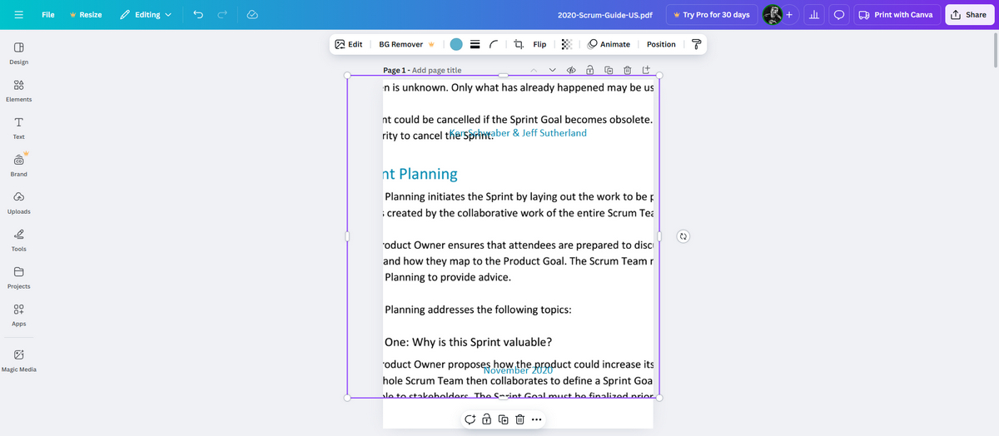
Task: Toggle the lock in the floating toolbar
Action: 488,419
